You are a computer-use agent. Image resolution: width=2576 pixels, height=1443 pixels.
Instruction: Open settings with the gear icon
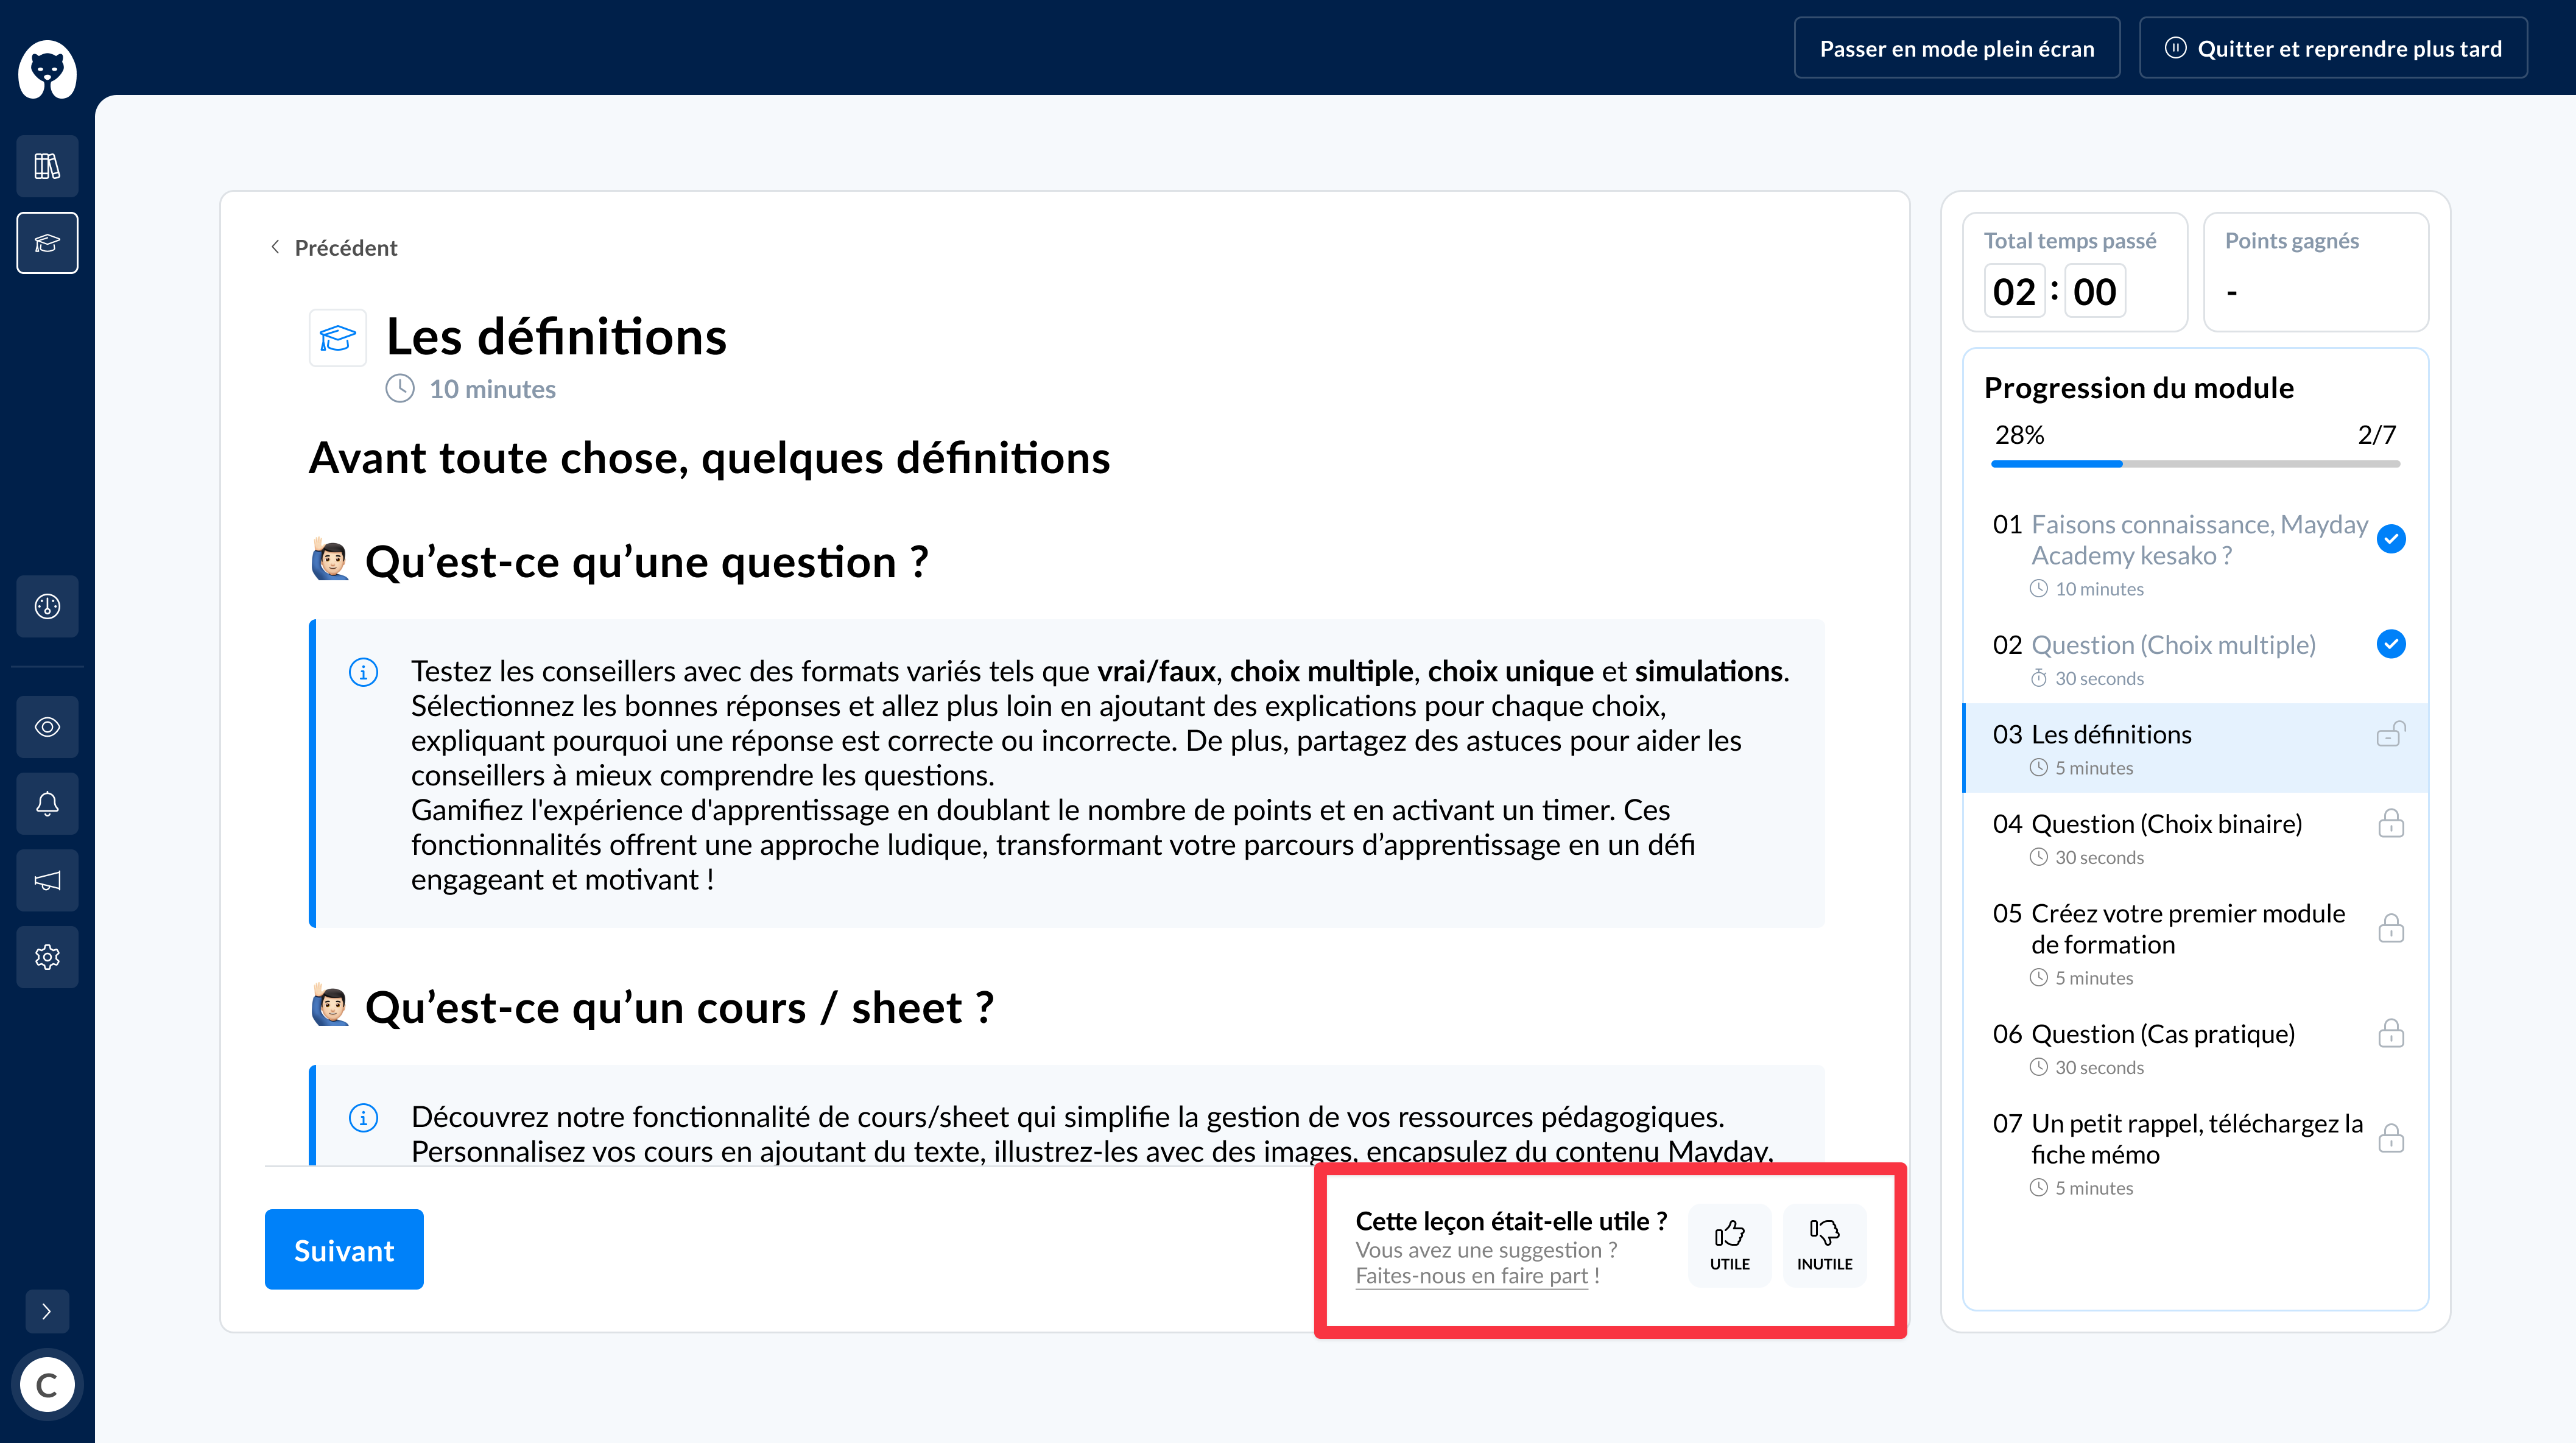(x=46, y=957)
